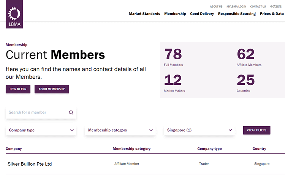Open the Company type dropdown
Image resolution: width=285 pixels, height=190 pixels.
point(41,130)
